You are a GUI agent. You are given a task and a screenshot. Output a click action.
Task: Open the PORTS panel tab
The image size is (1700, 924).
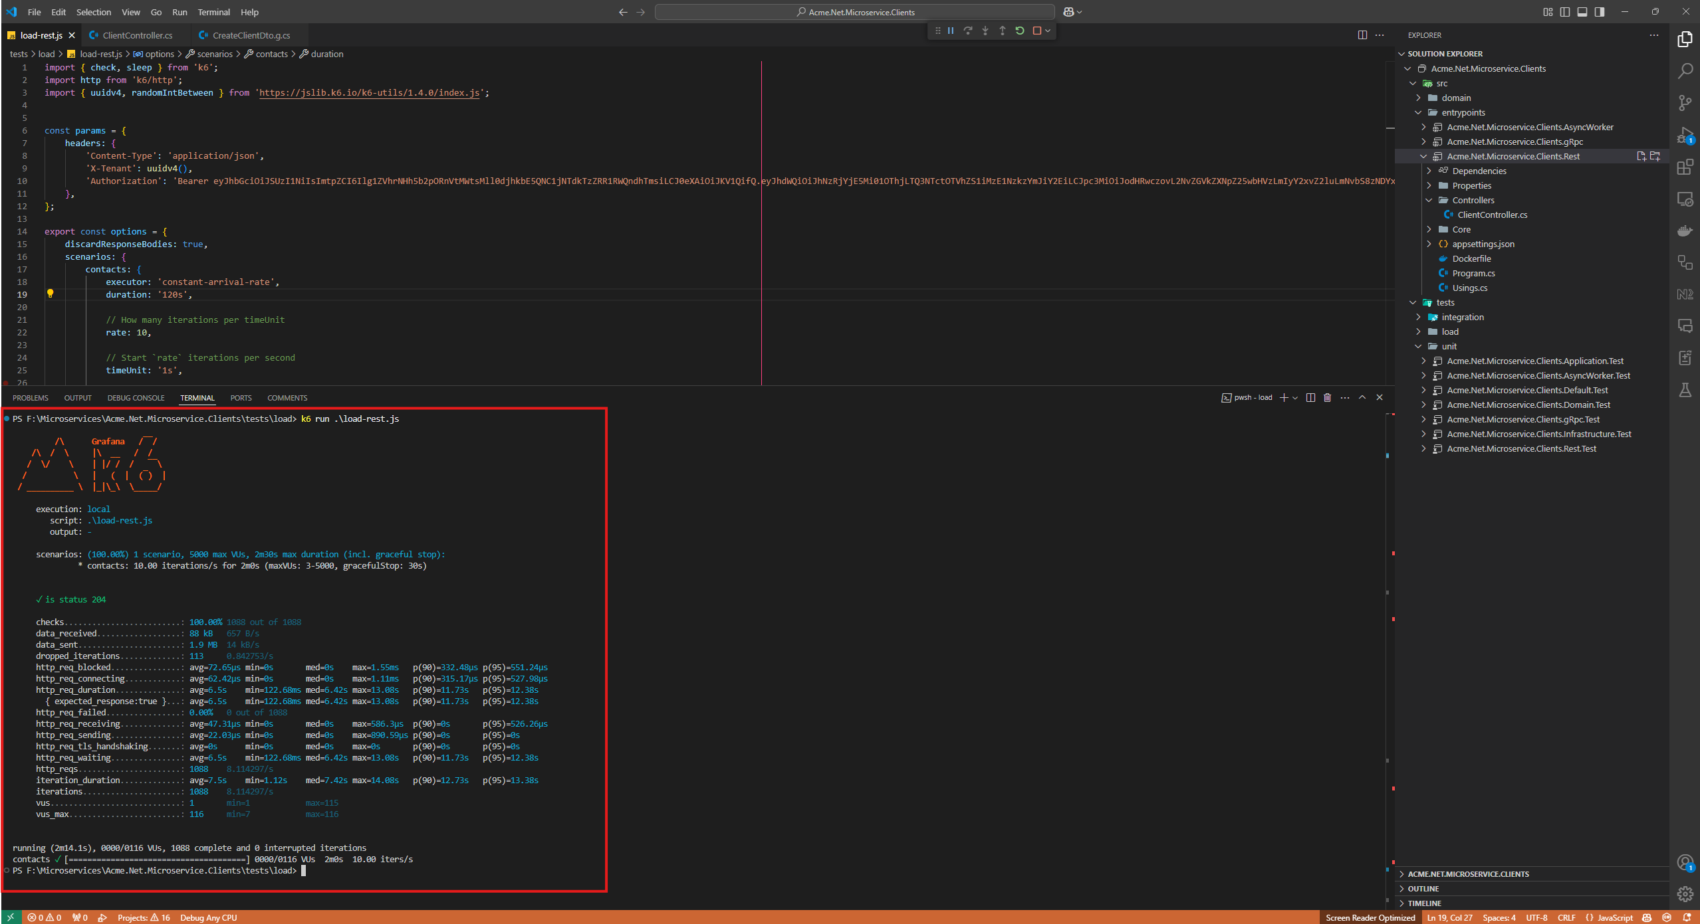click(x=241, y=398)
